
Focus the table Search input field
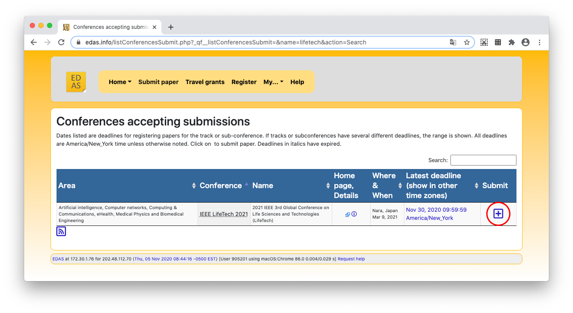tap(483, 160)
